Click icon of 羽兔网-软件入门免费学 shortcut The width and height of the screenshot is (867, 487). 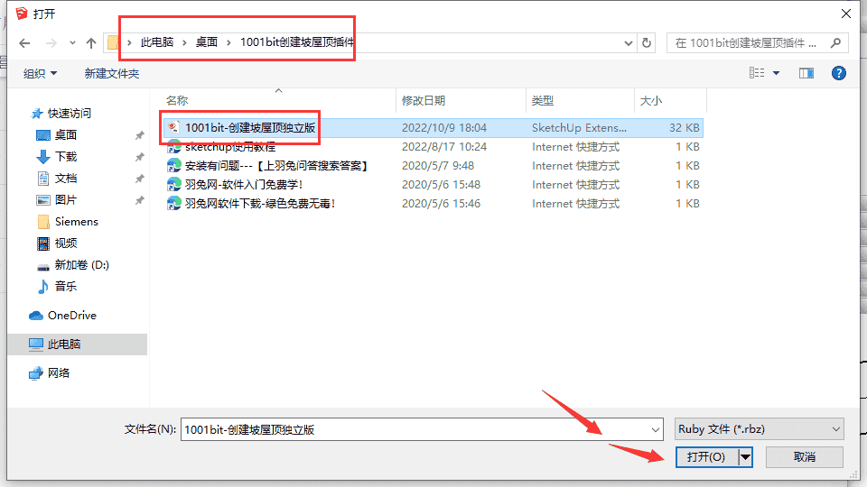click(174, 184)
